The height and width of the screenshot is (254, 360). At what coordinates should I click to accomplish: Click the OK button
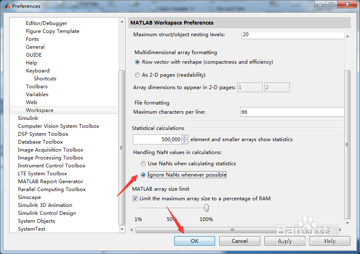(195, 241)
